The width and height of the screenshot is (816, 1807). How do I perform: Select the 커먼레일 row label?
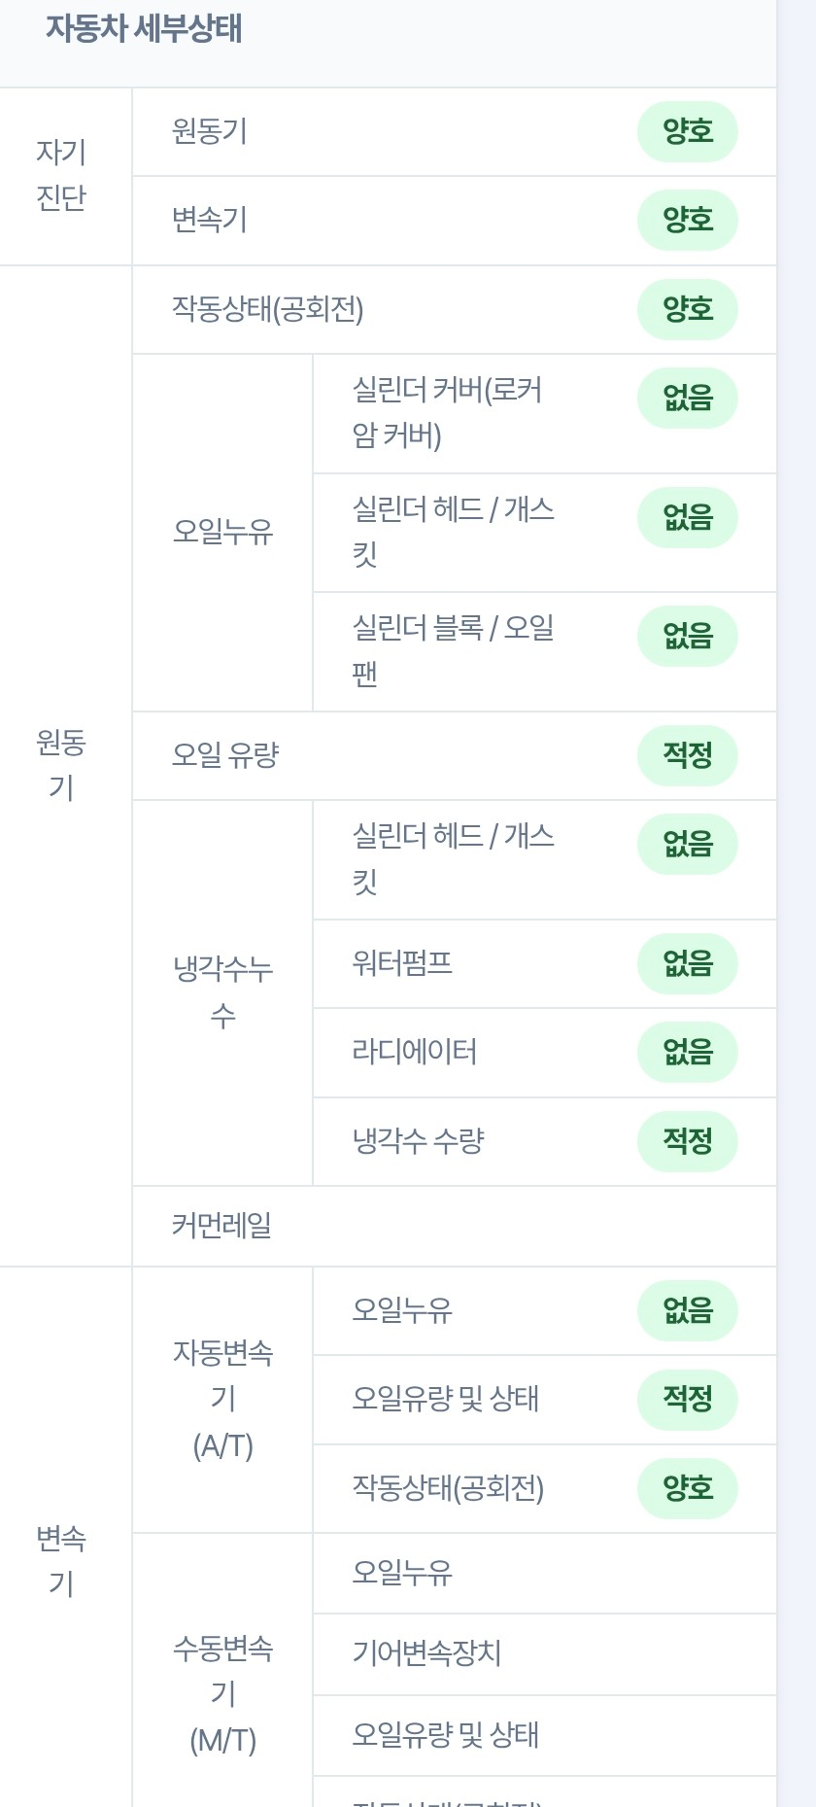tap(221, 1226)
